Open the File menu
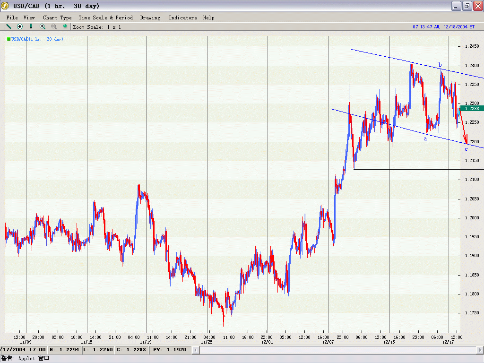 coord(12,17)
